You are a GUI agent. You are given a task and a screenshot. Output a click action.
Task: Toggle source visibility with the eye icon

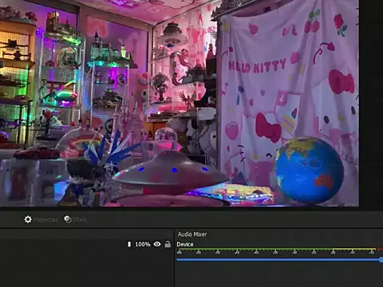tap(157, 244)
